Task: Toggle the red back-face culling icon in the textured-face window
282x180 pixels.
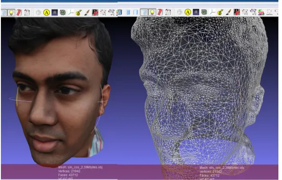Action: coord(19,13)
